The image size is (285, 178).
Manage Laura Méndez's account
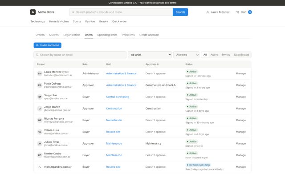click(x=241, y=73)
